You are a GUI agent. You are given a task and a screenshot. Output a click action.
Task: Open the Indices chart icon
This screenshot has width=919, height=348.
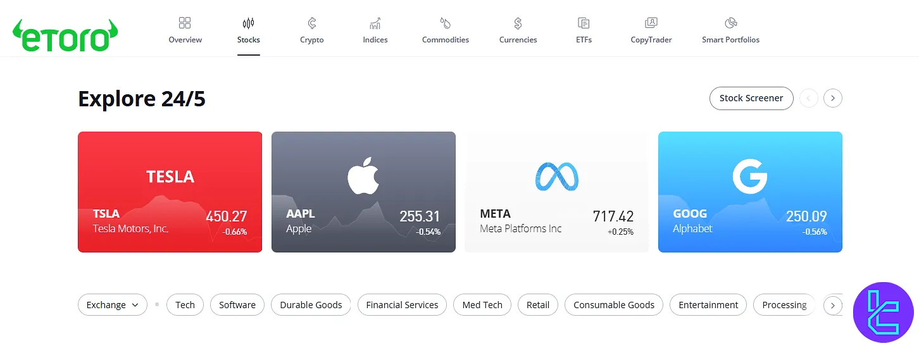click(x=375, y=23)
